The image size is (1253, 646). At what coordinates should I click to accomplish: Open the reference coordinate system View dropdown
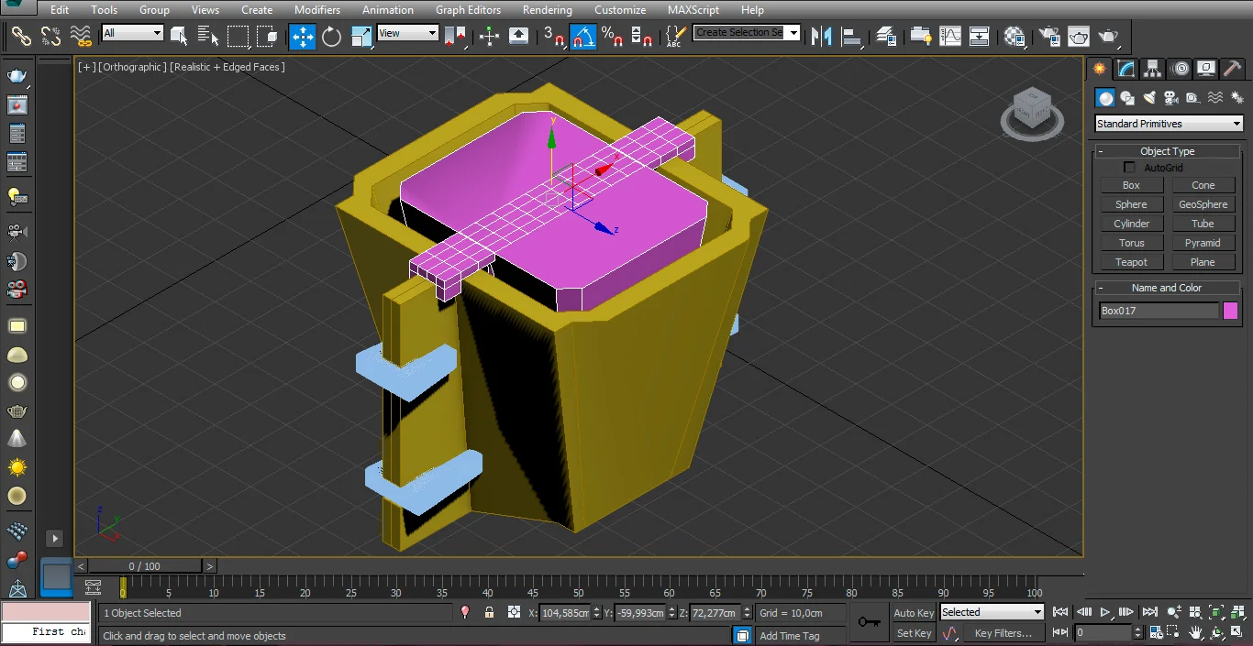[x=408, y=33]
